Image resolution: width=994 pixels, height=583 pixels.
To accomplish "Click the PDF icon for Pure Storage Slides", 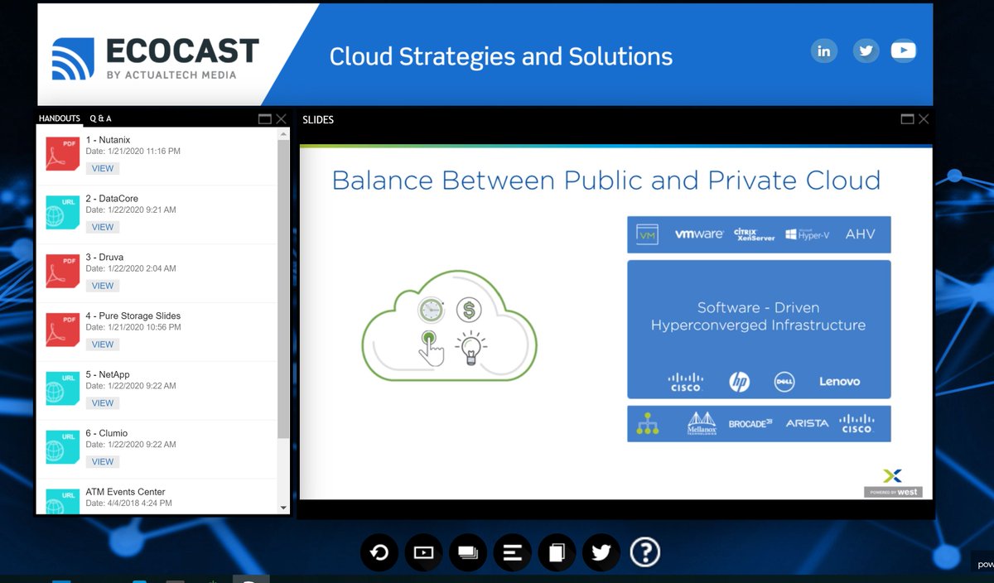I will tap(63, 330).
